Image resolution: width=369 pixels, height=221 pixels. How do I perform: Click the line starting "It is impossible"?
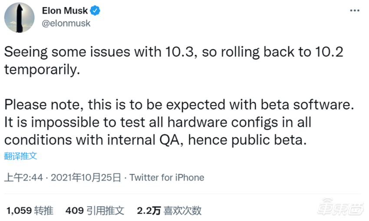(158, 123)
